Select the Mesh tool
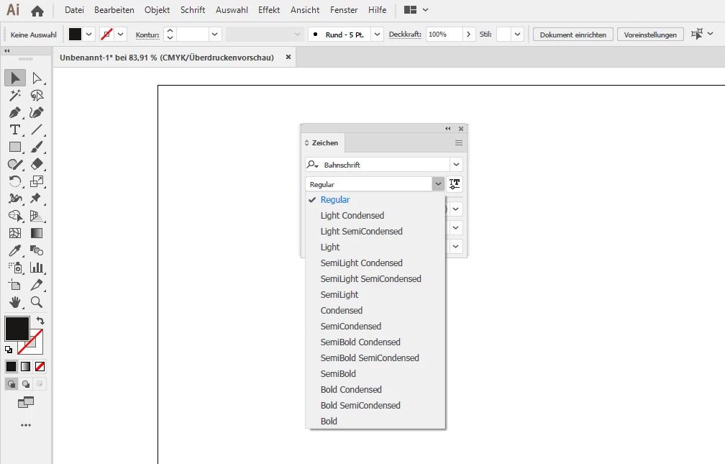The image size is (725, 464). (15, 233)
